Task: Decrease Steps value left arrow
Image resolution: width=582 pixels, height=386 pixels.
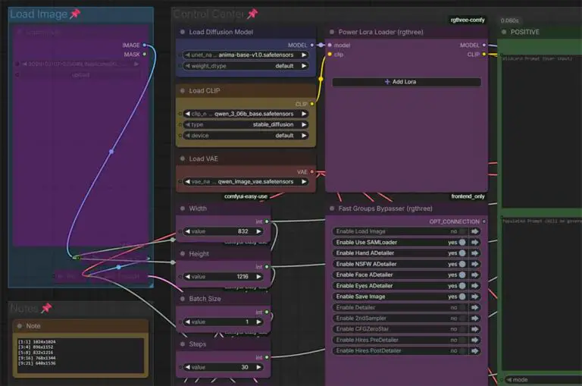Action: coord(188,367)
